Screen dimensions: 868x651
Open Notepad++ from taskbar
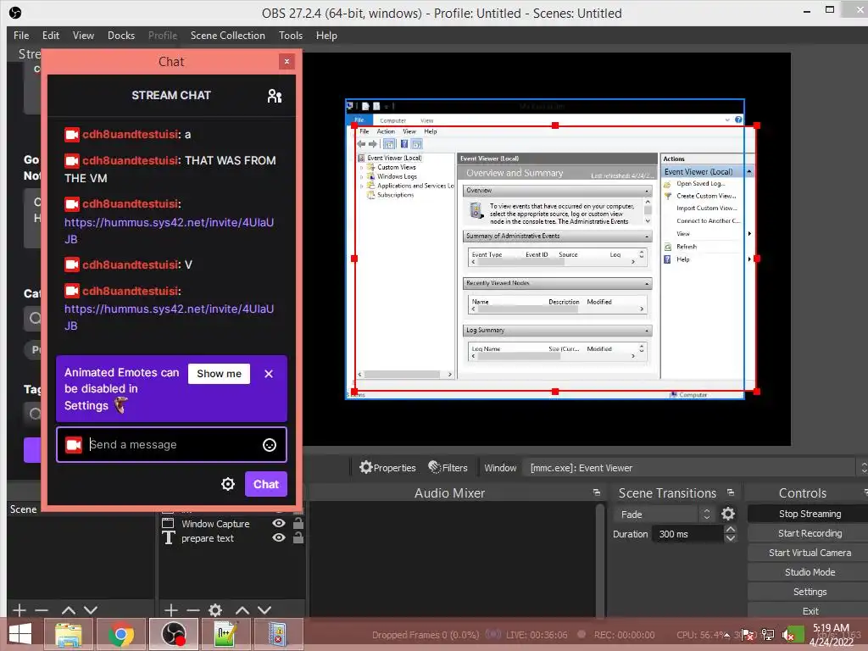(225, 634)
